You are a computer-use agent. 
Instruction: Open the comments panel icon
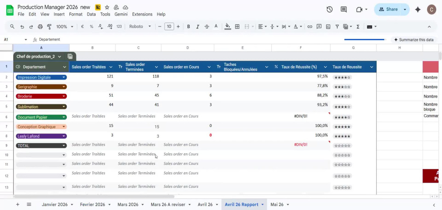coord(343,9)
